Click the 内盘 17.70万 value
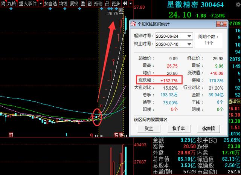Image resolution: width=241 pixels, height=175 pixels. [231, 152]
